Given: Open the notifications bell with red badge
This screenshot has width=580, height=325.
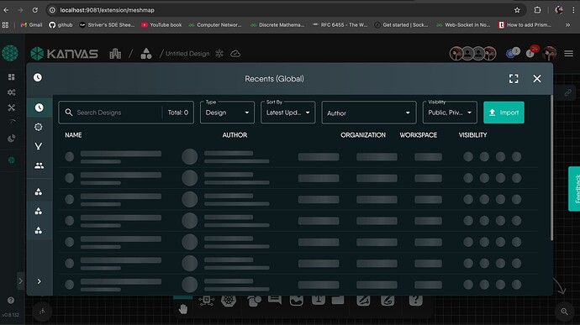Looking at the screenshot, I should (530, 54).
